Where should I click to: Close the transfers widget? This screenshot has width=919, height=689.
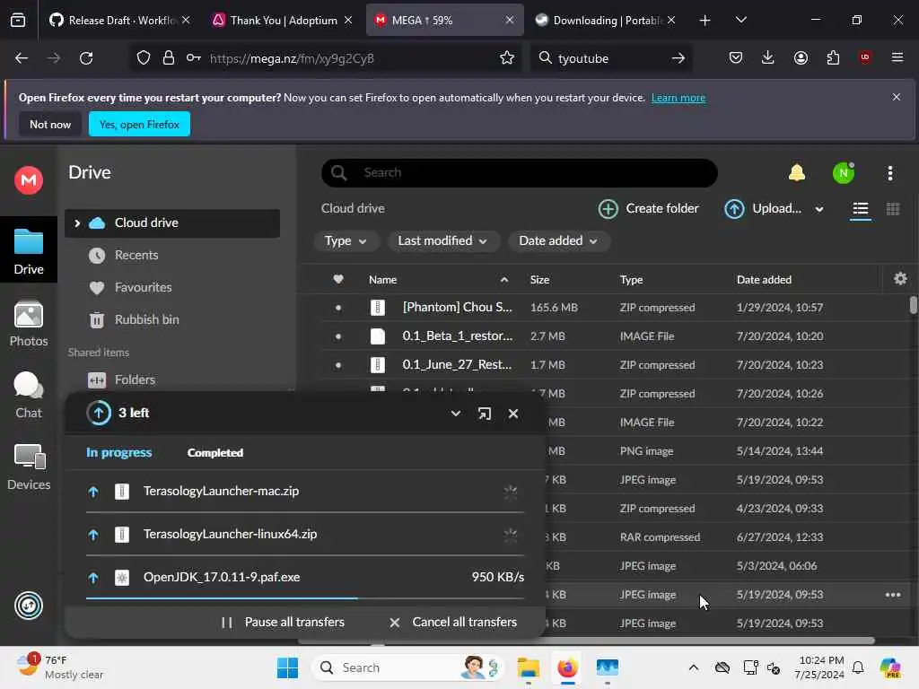513,414
